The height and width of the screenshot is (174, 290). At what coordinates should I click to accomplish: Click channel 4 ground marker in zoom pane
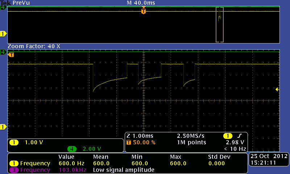(x=3, y=52)
